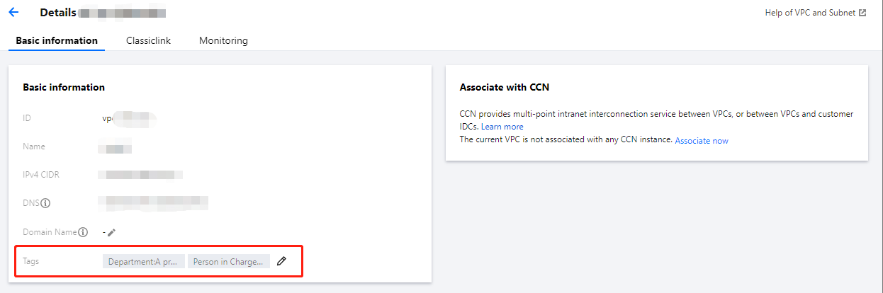This screenshot has height=293, width=883.
Task: Click the blurred DNS value
Action: 153,203
